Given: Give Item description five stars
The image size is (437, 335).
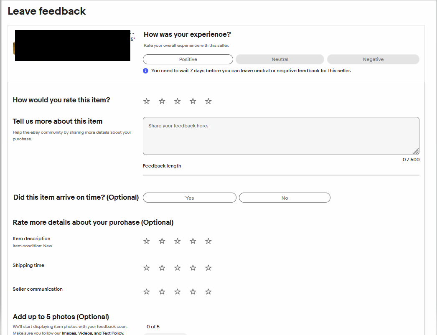Looking at the screenshot, I should [x=208, y=241].
